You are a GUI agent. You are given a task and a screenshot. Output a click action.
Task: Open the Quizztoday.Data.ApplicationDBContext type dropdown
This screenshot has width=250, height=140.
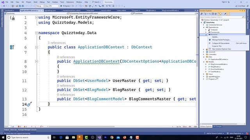coord(100,14)
